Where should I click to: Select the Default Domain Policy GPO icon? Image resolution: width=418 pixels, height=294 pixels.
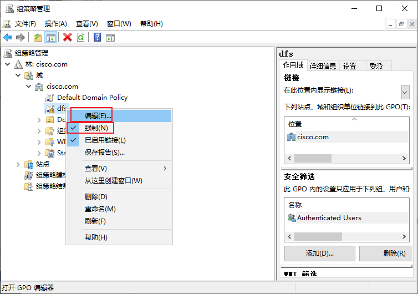coord(49,98)
